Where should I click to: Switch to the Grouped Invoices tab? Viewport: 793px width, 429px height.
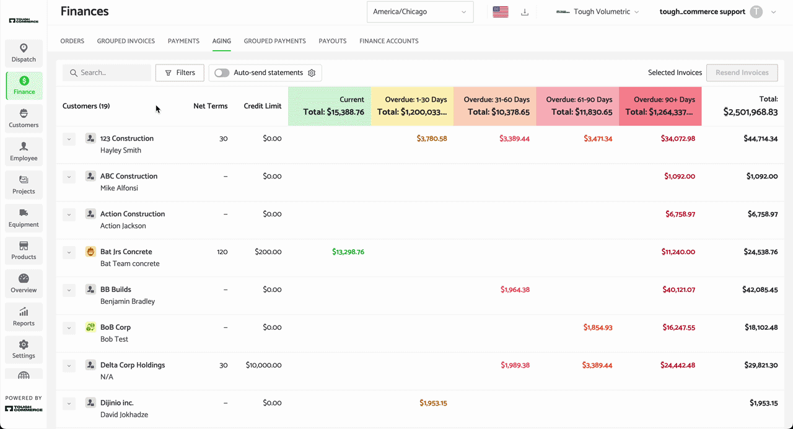(126, 41)
